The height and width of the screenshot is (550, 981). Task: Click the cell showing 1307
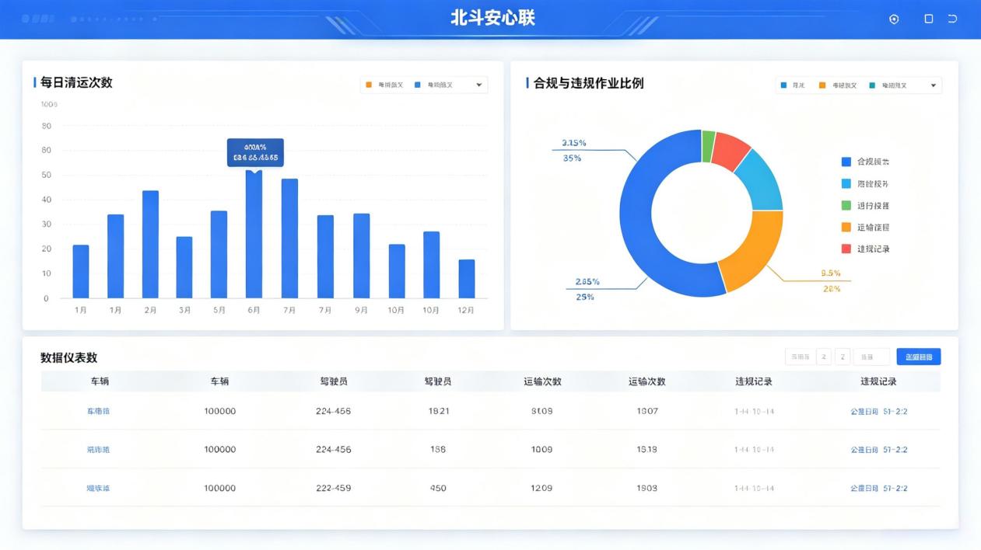[647, 411]
